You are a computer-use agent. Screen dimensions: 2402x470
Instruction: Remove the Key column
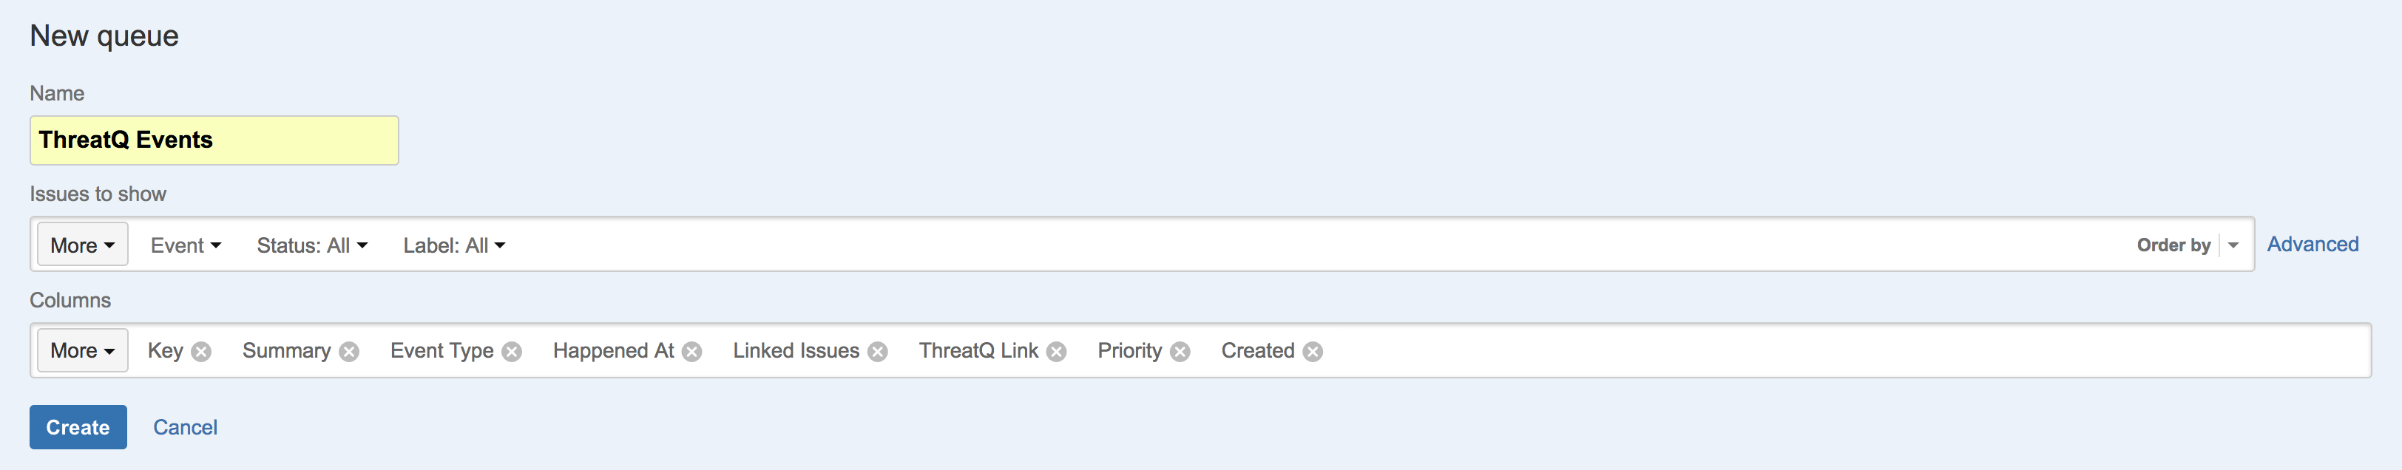(201, 352)
